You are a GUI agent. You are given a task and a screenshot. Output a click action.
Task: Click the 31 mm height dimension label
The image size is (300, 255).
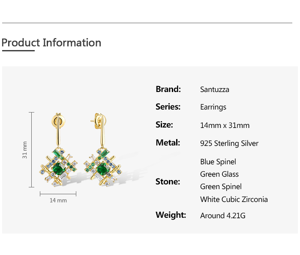(x=25, y=150)
